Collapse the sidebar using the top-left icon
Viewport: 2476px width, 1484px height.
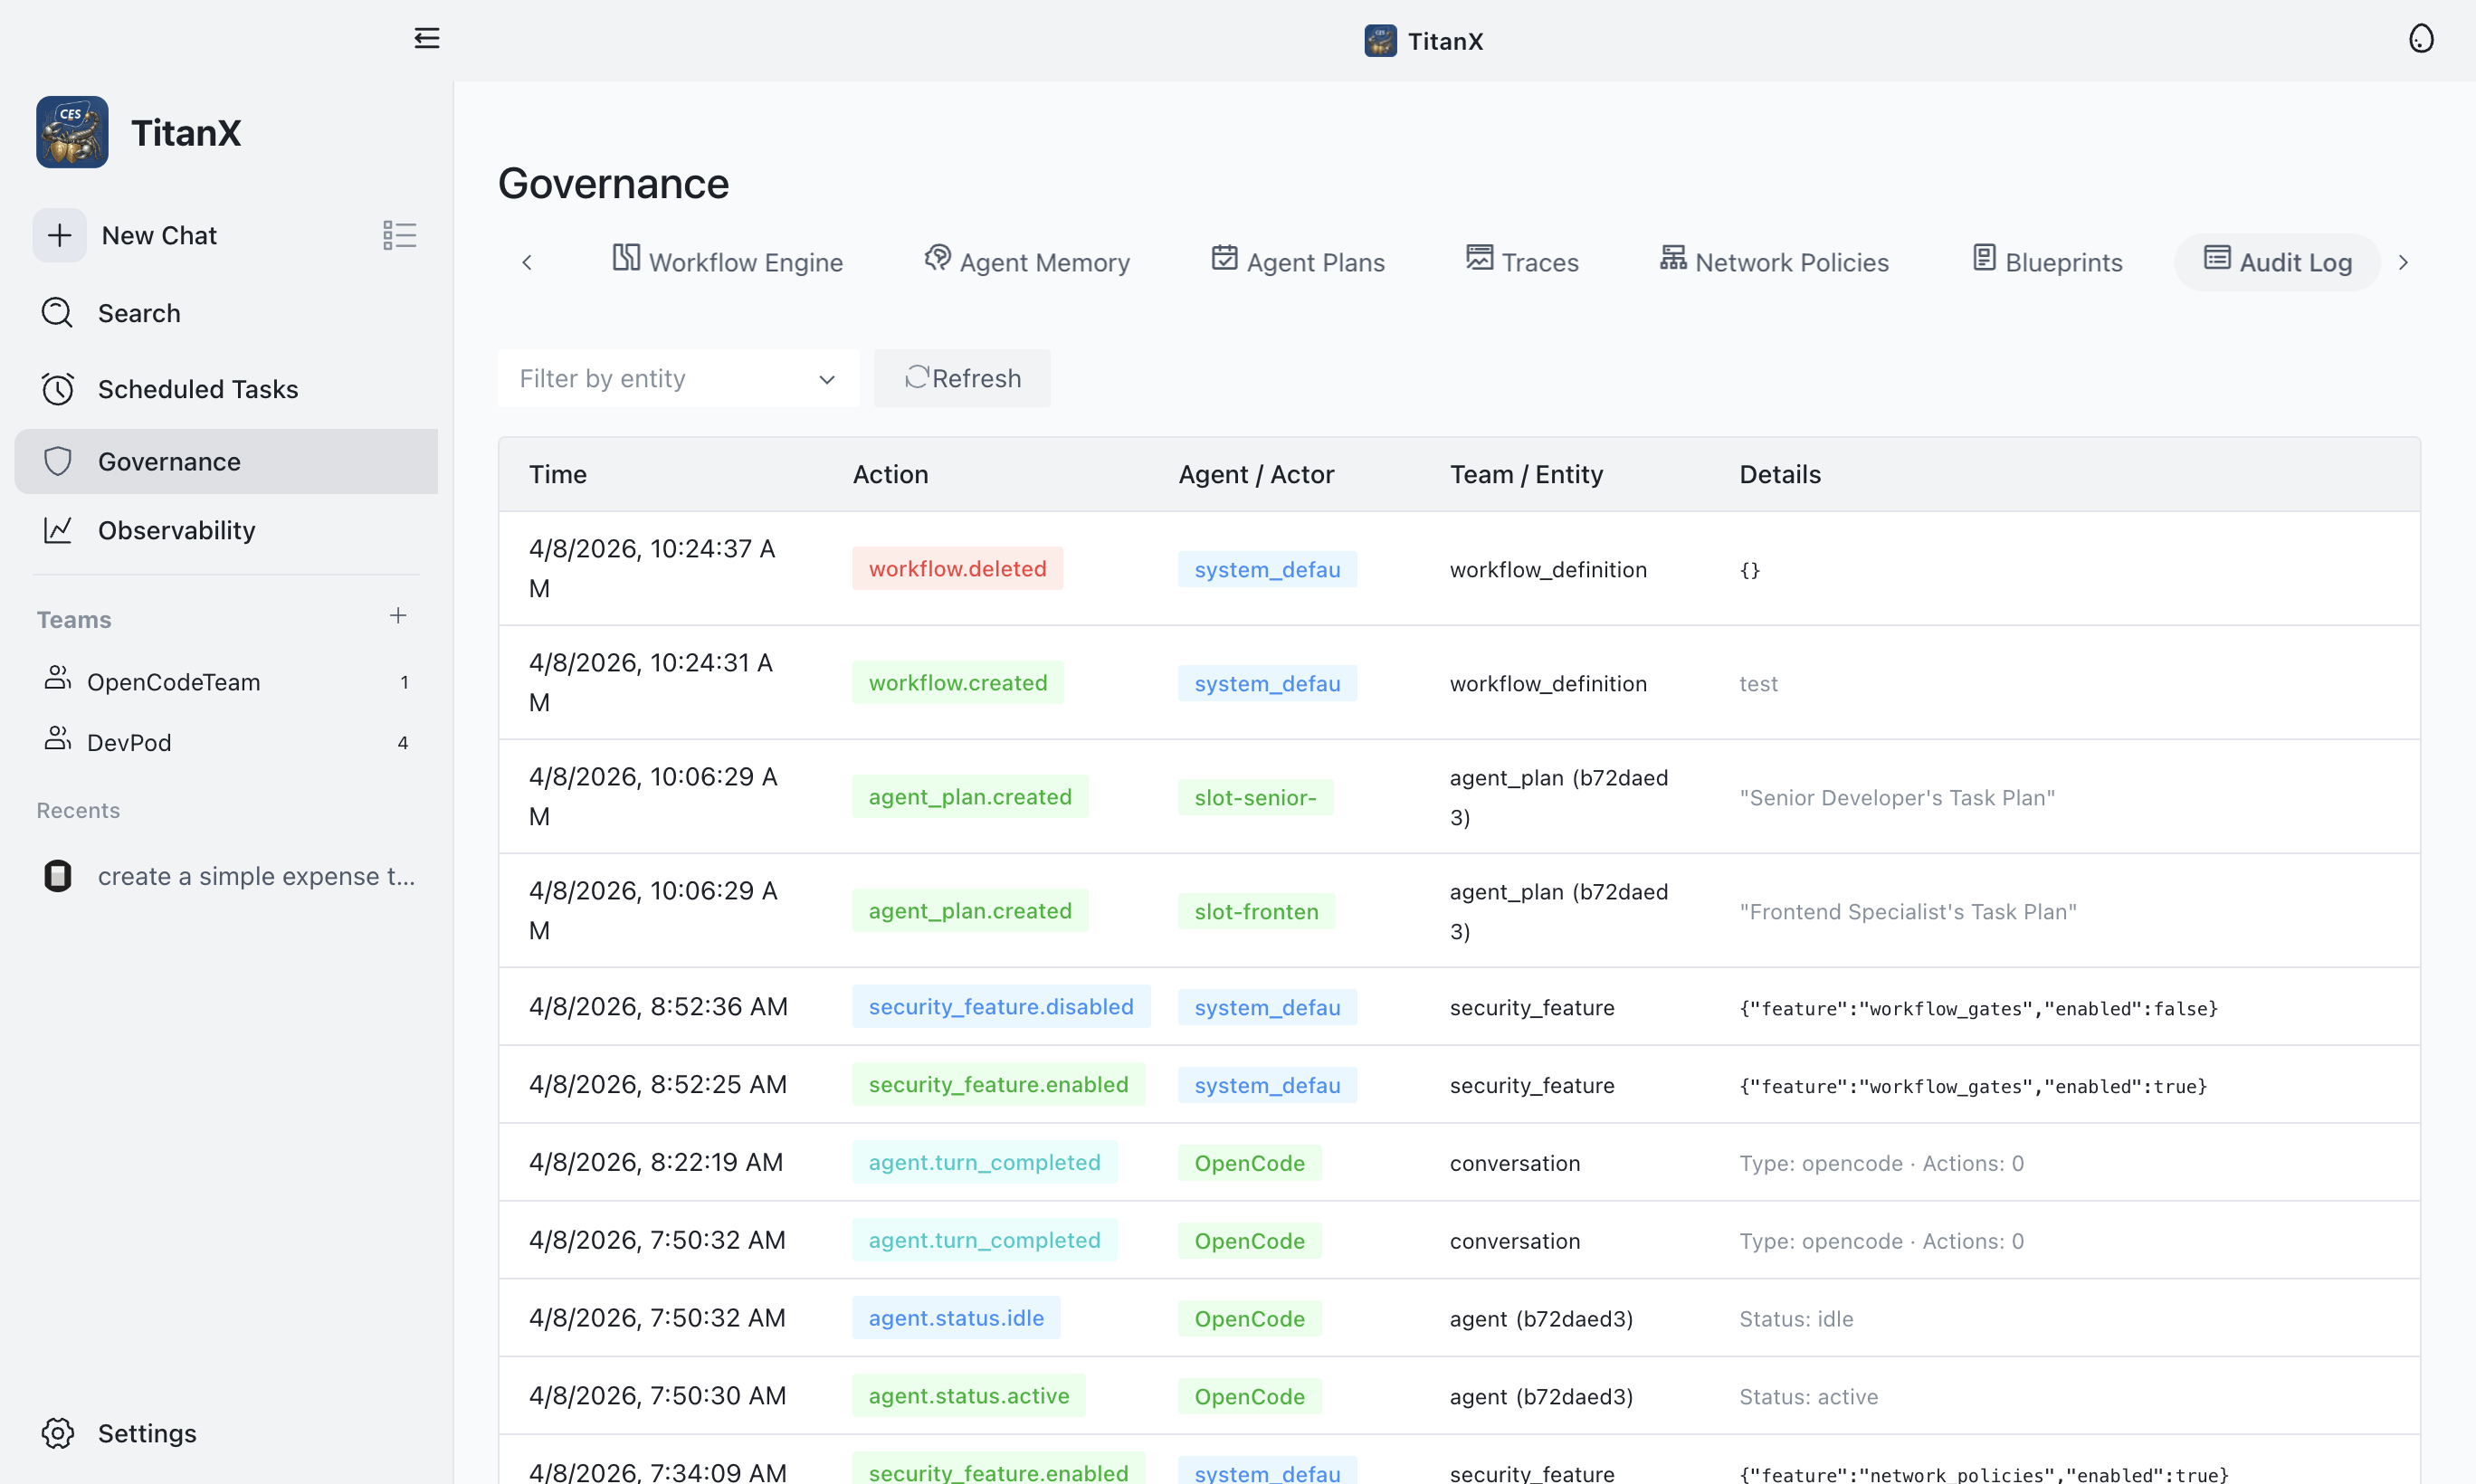(426, 38)
